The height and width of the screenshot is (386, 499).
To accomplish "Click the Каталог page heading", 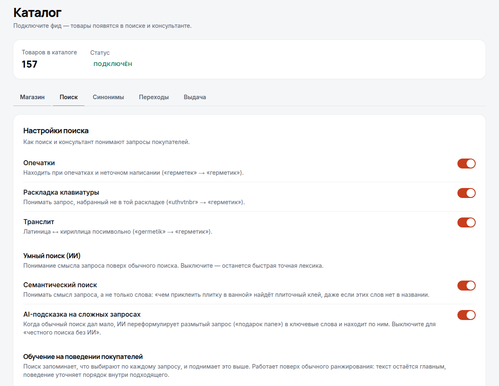I will [37, 12].
